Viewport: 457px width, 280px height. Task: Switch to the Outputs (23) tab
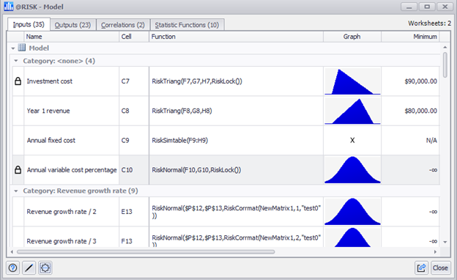click(x=73, y=25)
